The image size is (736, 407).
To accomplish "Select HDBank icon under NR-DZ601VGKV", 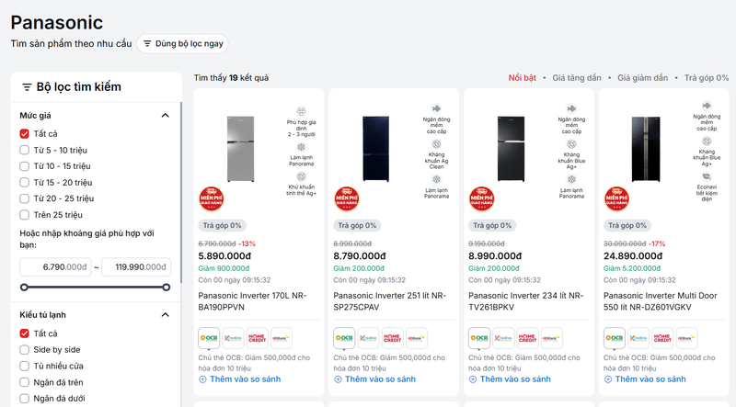I will 686,338.
